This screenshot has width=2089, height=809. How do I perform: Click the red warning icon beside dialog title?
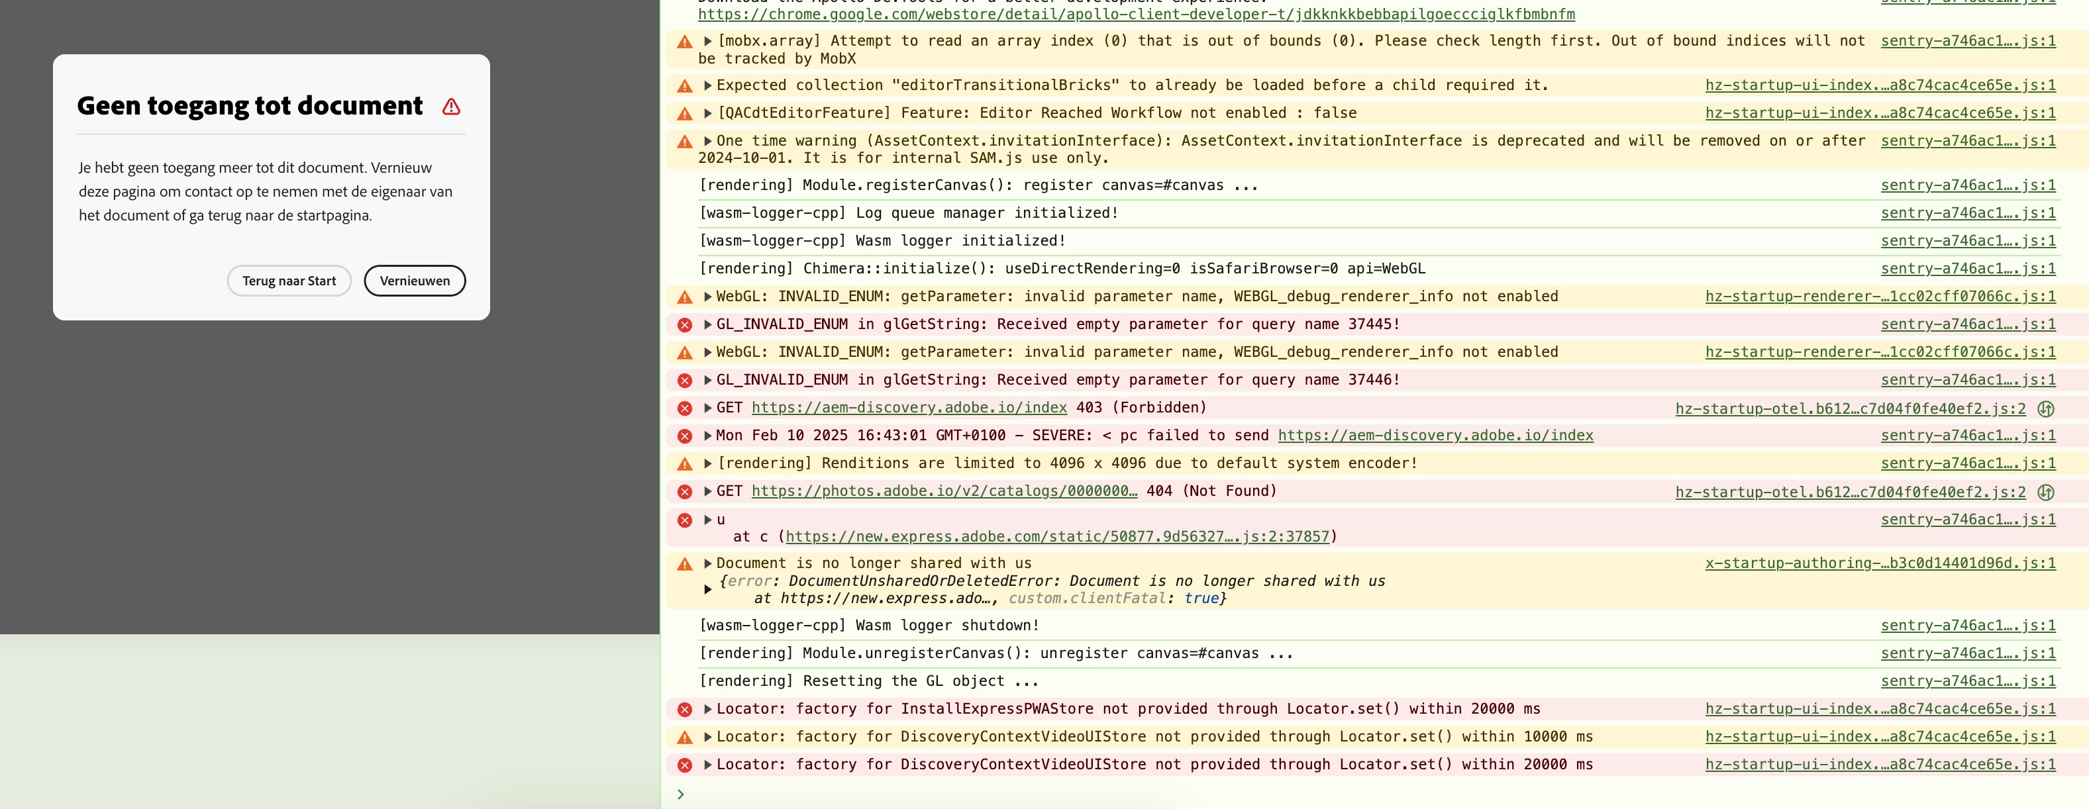tap(452, 106)
